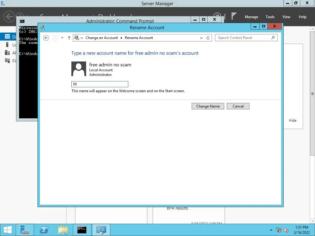Click network status tray icon
The image size is (315, 236).
[279, 230]
